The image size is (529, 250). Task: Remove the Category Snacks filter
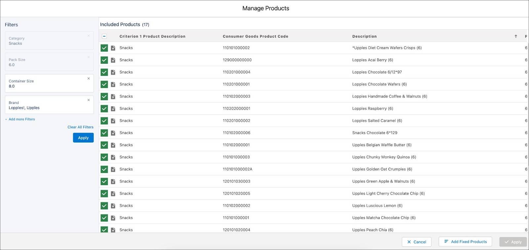coord(89,36)
